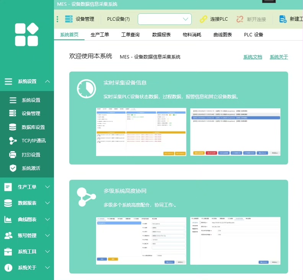Switch to the 曲线图表 tab

pyautogui.click(x=223, y=35)
